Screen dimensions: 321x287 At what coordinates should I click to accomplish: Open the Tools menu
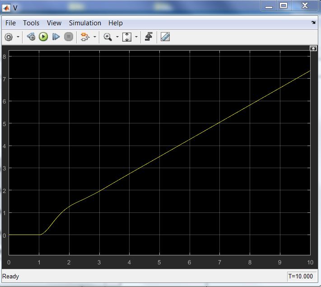(31, 23)
